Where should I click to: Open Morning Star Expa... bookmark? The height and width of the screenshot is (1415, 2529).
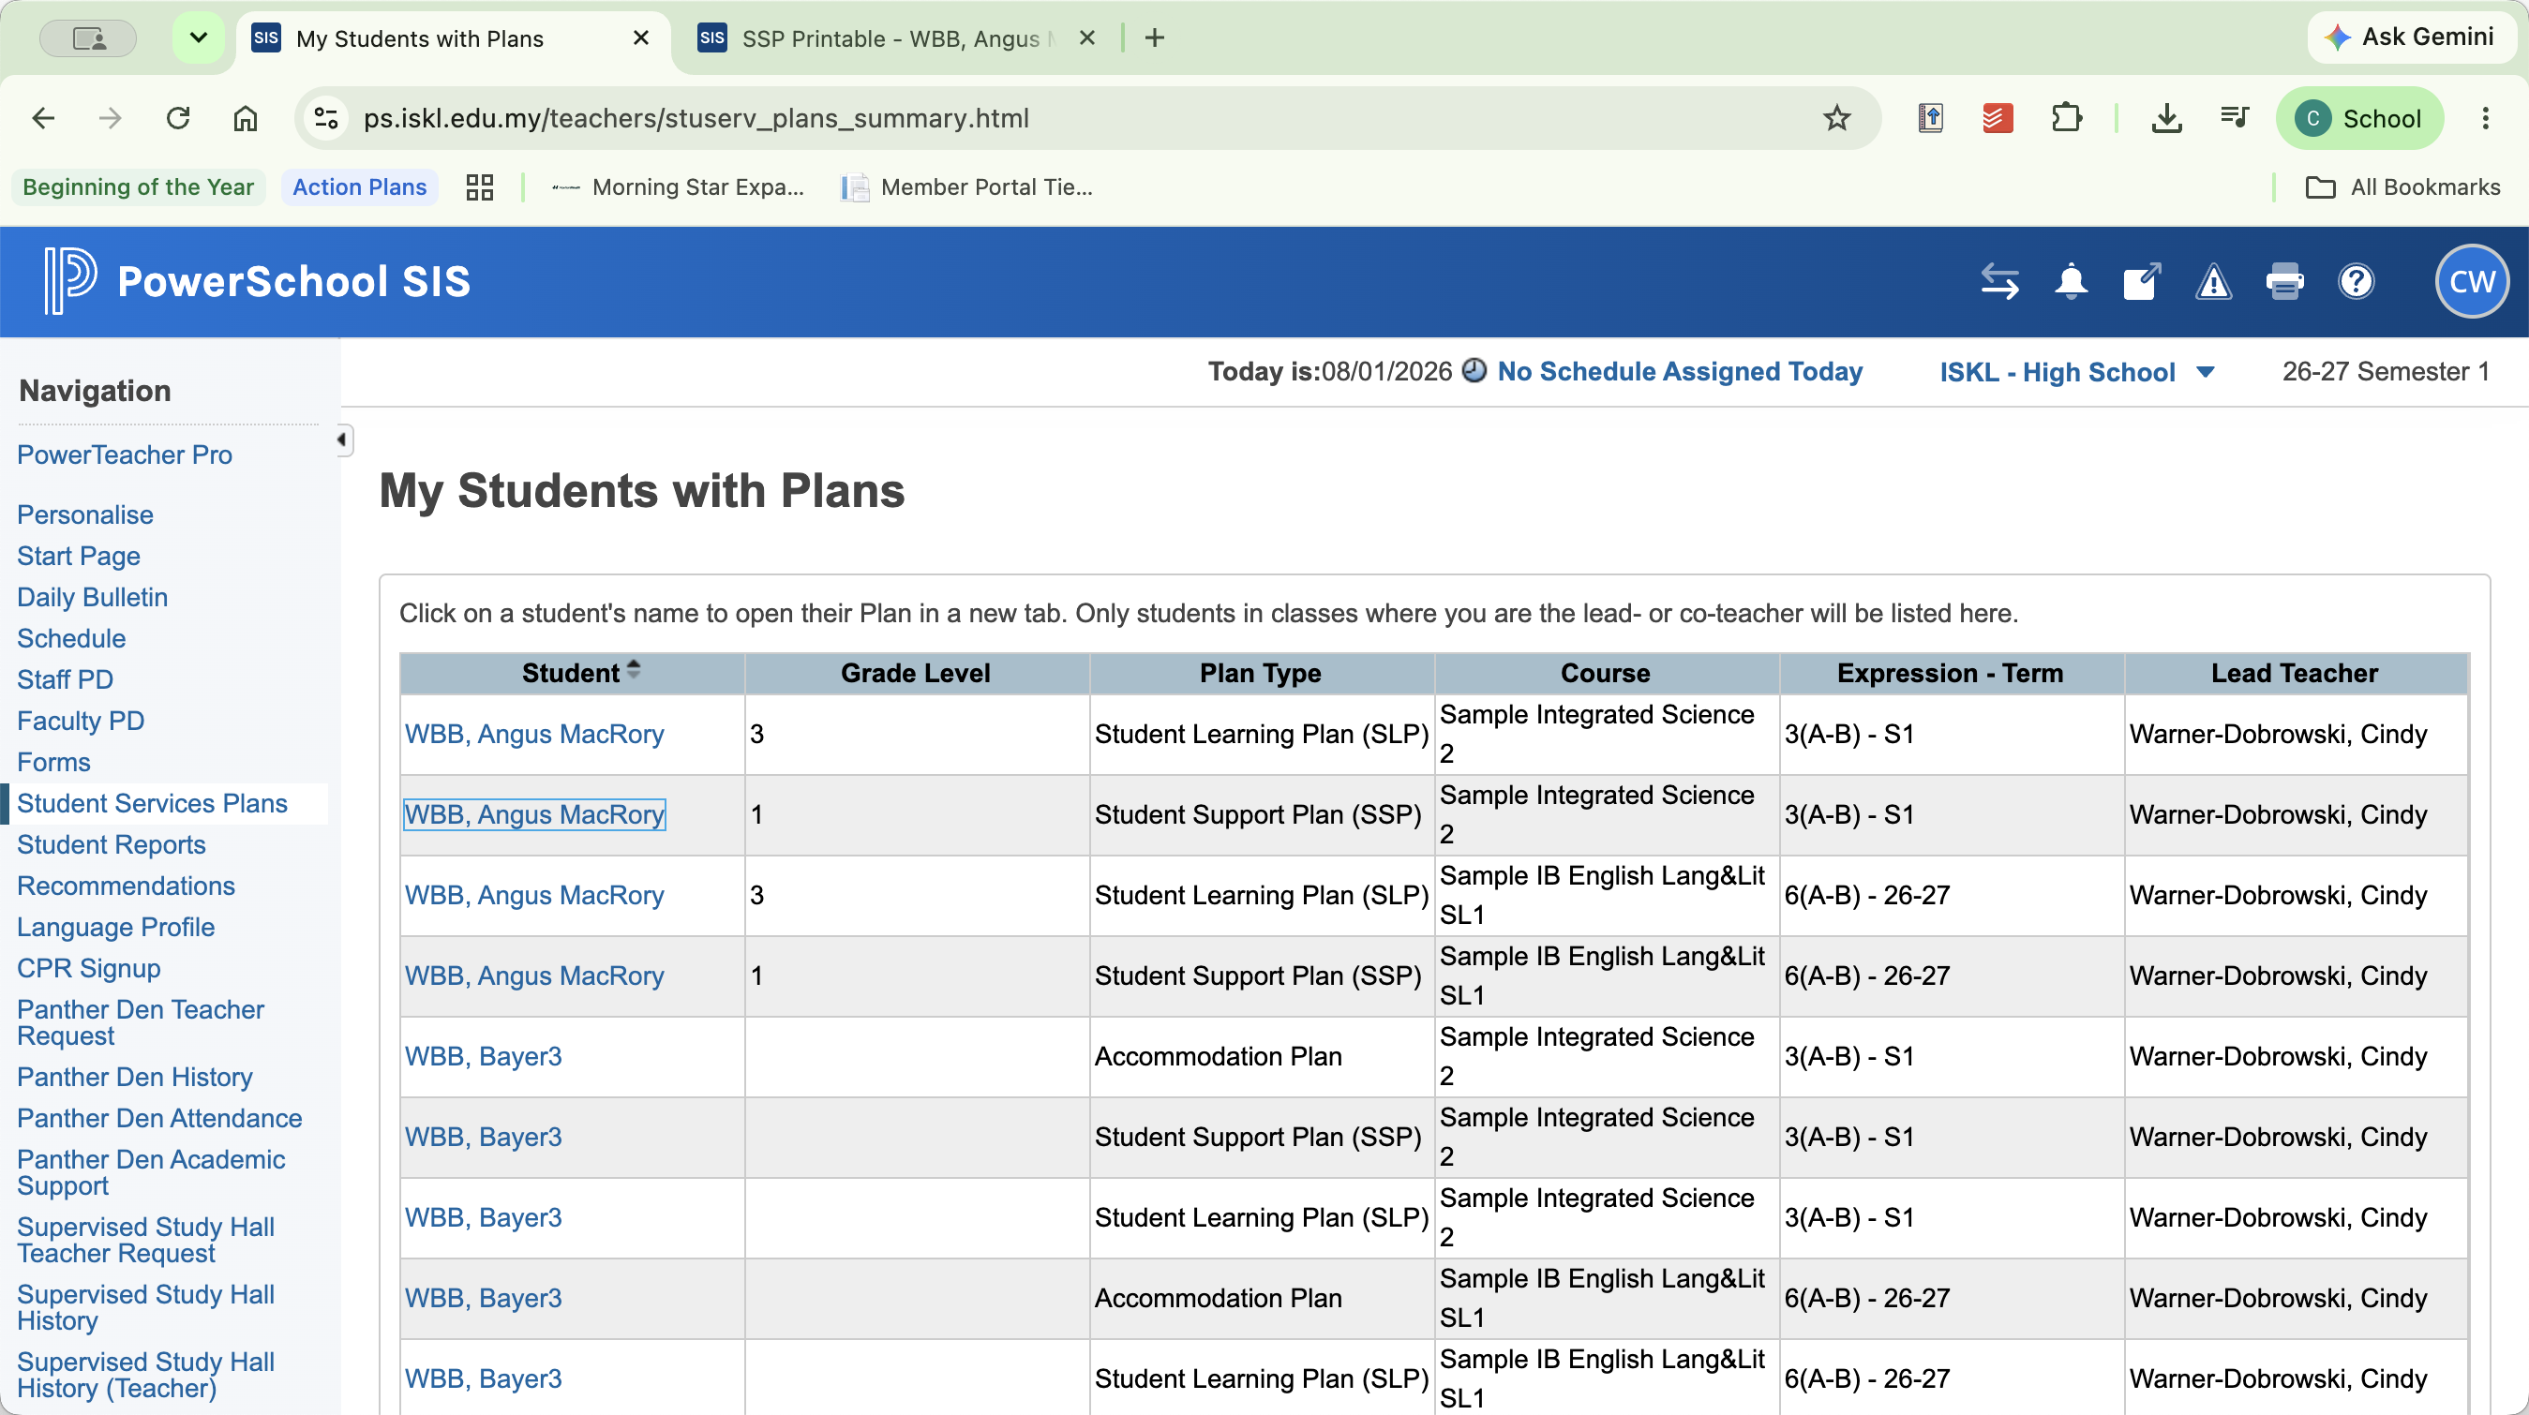coord(679,187)
